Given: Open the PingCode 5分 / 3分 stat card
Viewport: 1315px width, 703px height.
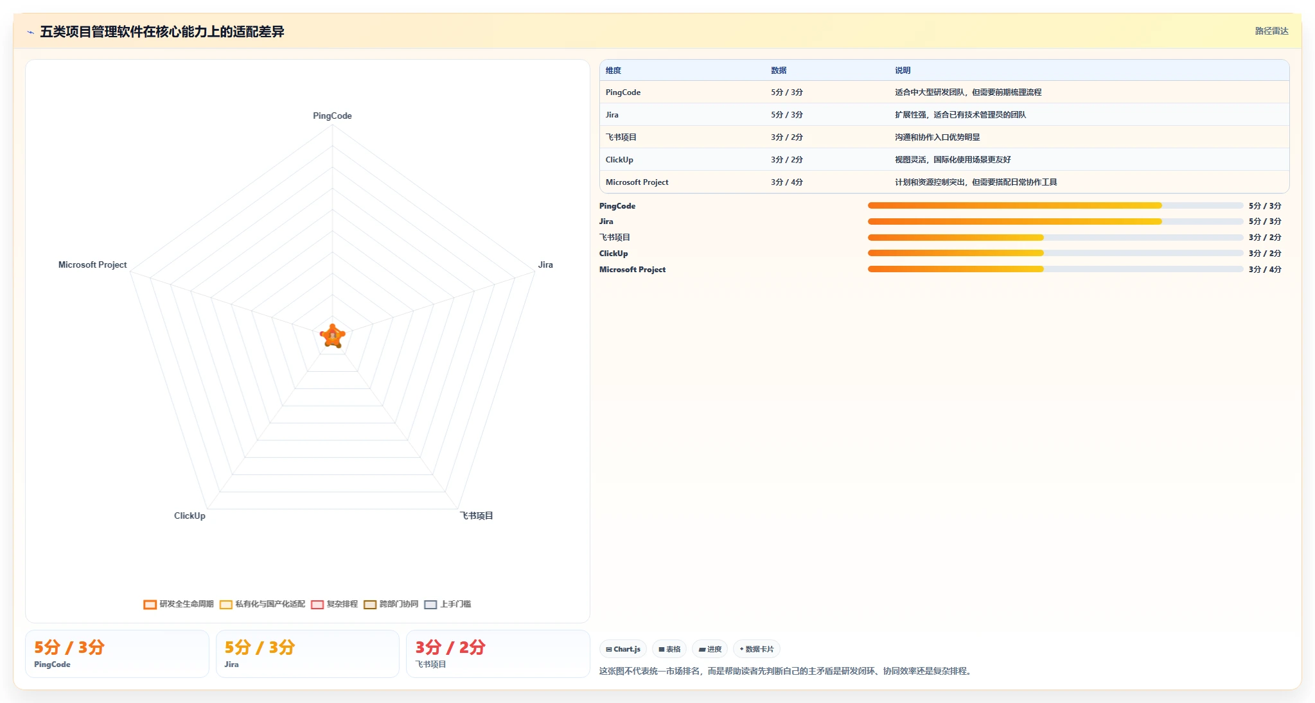Looking at the screenshot, I should point(117,654).
